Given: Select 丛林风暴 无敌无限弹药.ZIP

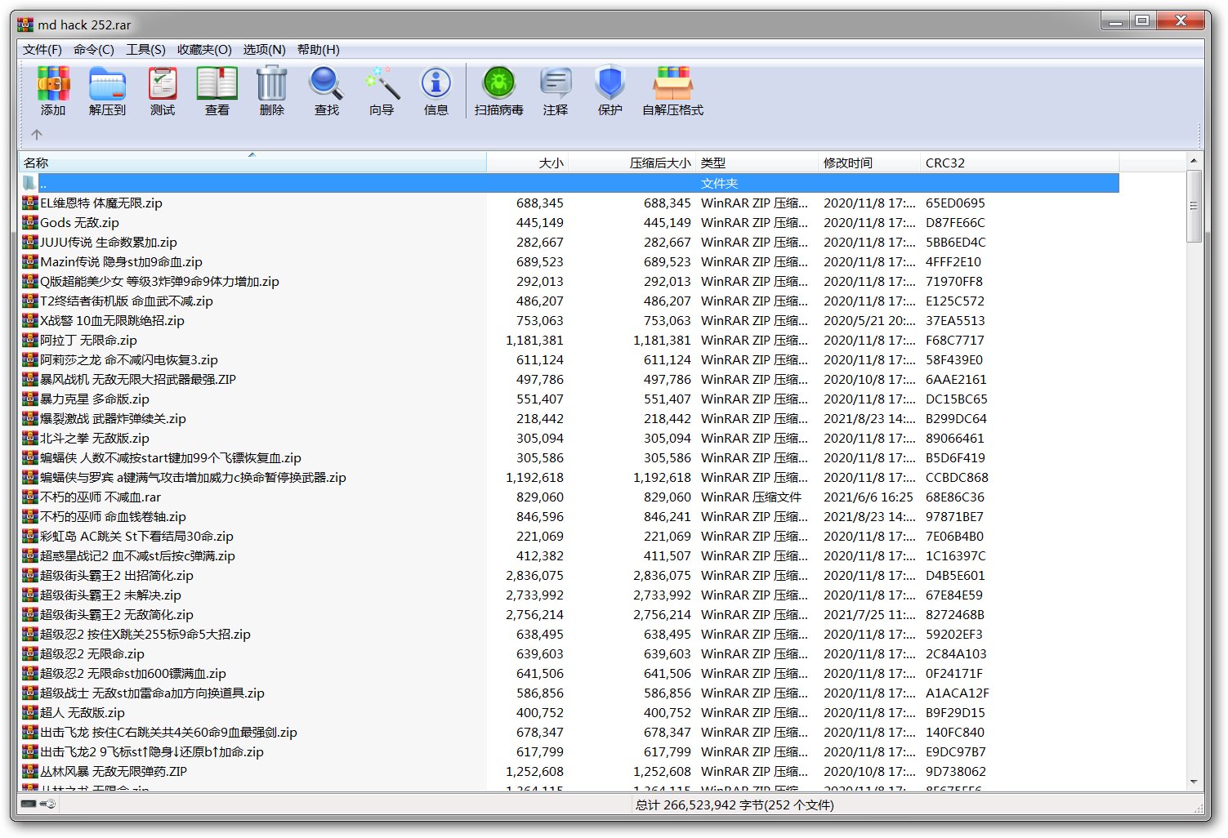Looking at the screenshot, I should click(x=569, y=771).
